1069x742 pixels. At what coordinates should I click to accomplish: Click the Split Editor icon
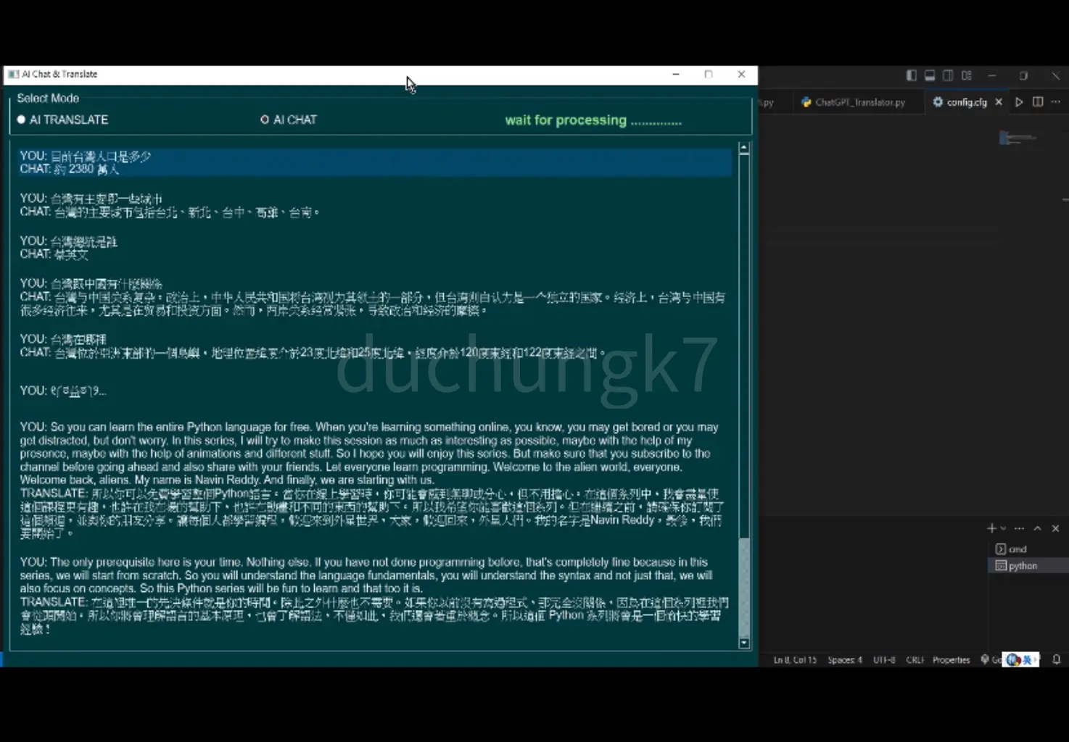point(1038,102)
